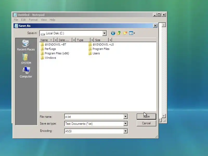Select the Program Files (x86) folder icon

coord(42,53)
